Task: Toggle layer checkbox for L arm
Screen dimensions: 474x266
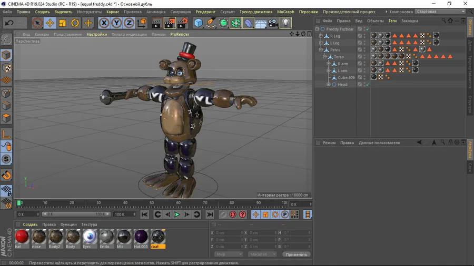Action: pyautogui.click(x=360, y=70)
